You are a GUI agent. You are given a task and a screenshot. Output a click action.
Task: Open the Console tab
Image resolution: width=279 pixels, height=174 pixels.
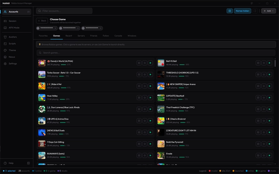click(118, 36)
